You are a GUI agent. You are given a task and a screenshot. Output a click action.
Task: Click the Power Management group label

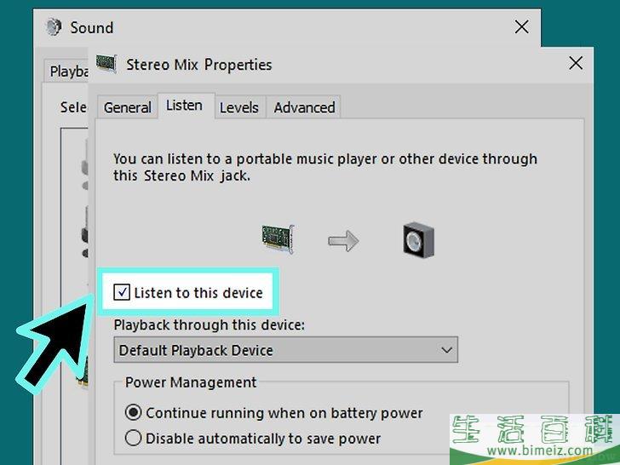click(191, 382)
